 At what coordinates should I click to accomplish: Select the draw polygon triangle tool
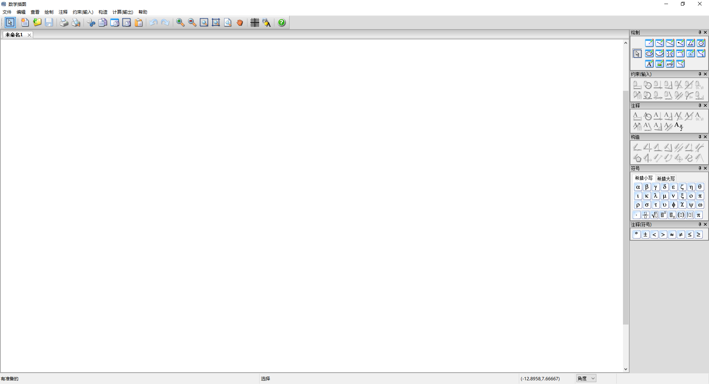point(691,43)
